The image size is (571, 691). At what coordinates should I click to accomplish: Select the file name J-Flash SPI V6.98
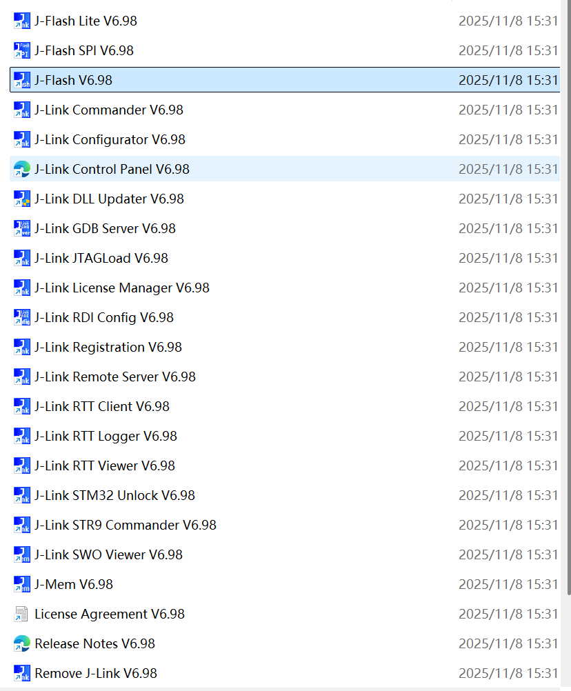pyautogui.click(x=84, y=50)
